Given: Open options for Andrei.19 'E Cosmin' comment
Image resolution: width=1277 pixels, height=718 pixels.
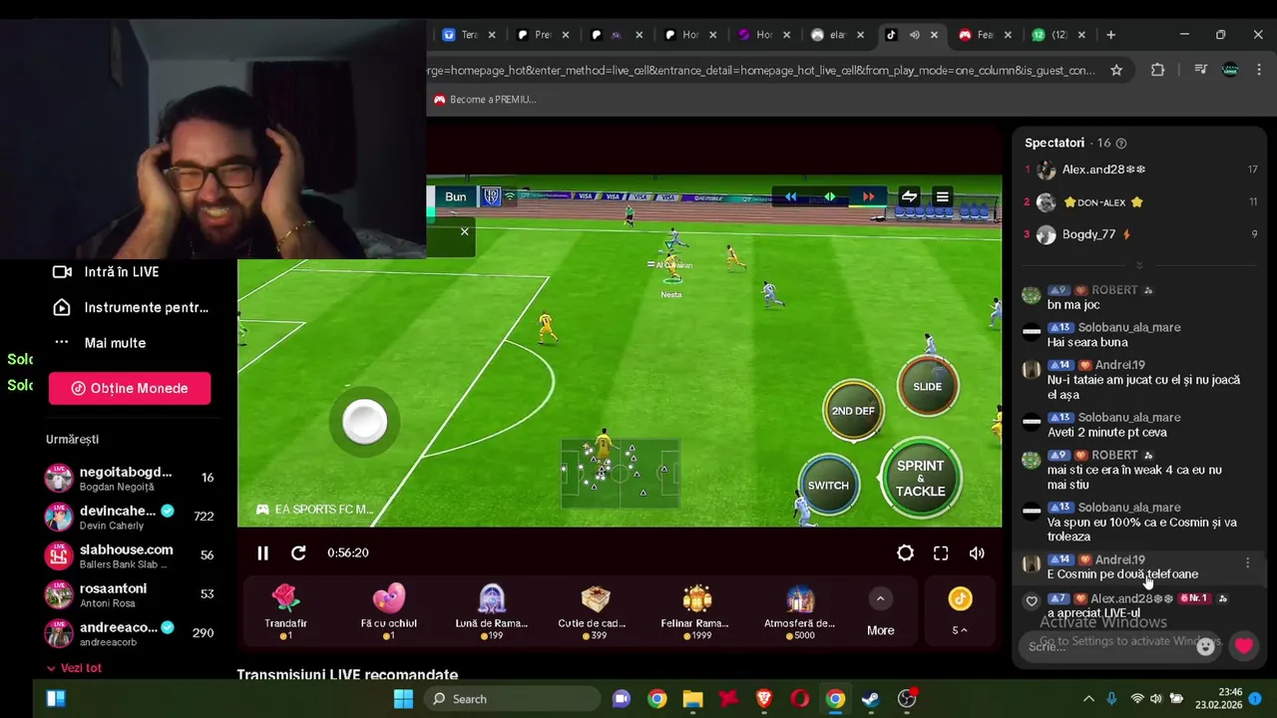Looking at the screenshot, I should pos(1247,563).
